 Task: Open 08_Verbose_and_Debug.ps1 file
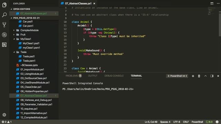[36, 100]
